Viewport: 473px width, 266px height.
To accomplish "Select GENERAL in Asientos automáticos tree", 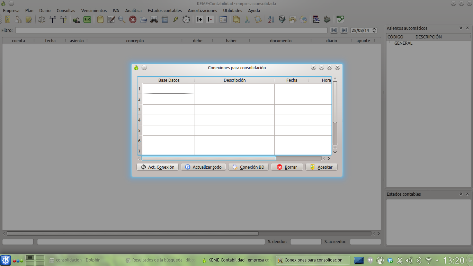I will [x=403, y=43].
